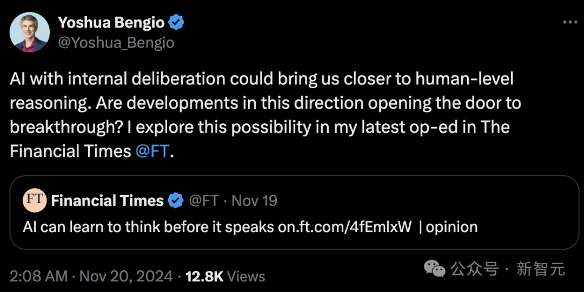The width and height of the screenshot is (584, 292).
Task: Click verified badge next to Yoshua Bengio
Action: point(176,23)
